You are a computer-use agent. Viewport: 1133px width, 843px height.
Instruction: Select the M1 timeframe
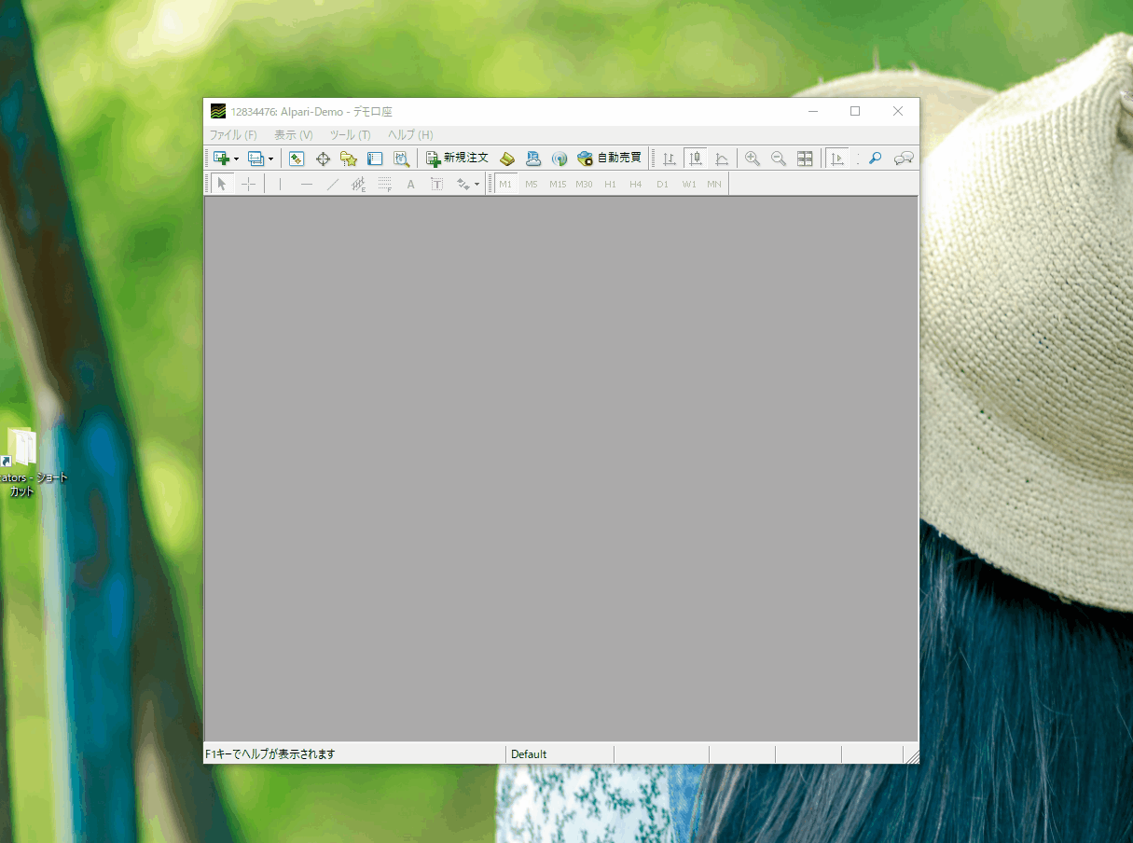pyautogui.click(x=506, y=184)
